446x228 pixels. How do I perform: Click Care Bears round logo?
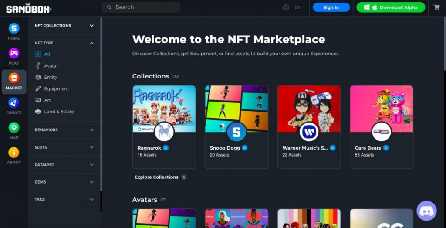point(382,132)
